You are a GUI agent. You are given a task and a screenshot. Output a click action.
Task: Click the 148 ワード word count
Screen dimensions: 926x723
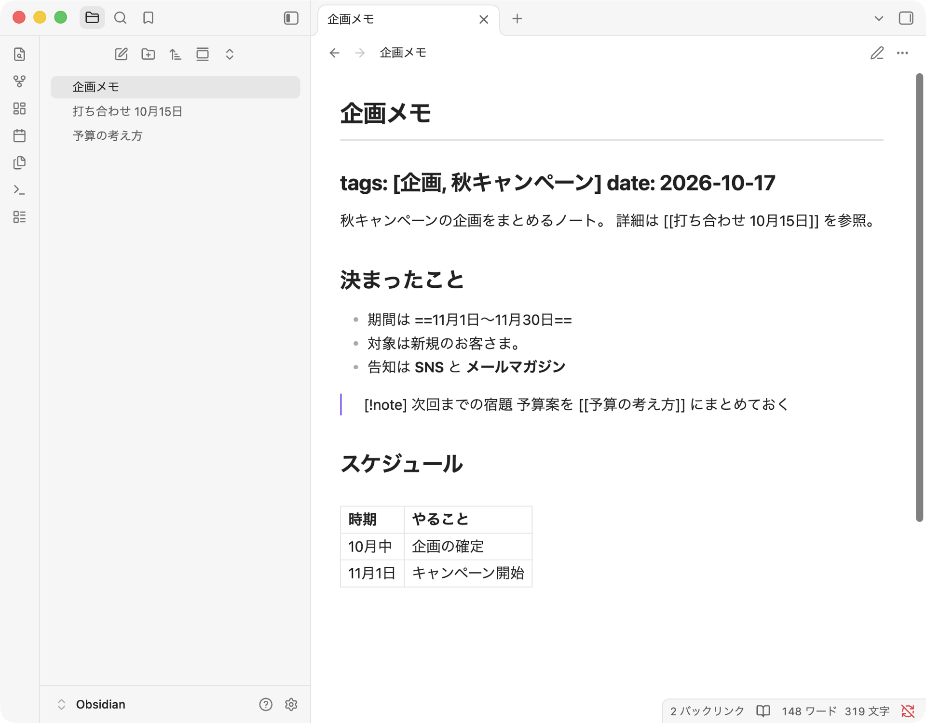click(809, 711)
